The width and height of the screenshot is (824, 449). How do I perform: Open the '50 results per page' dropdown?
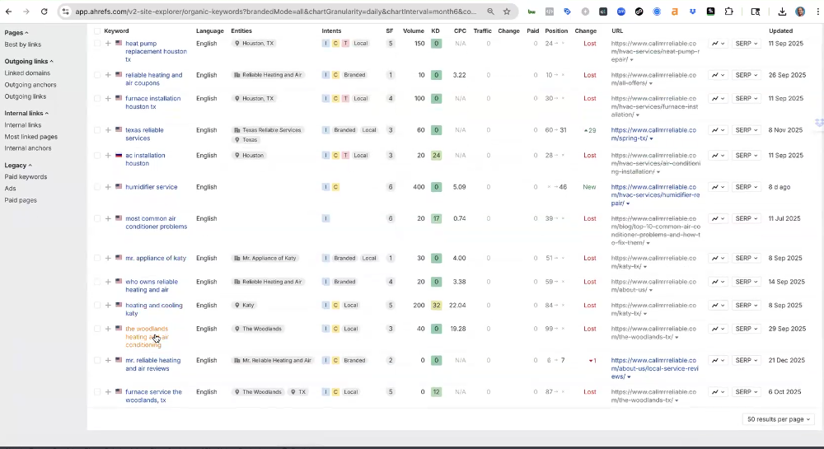pyautogui.click(x=779, y=419)
